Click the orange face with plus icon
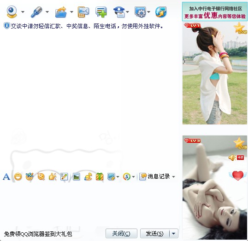 [x=41, y=176]
